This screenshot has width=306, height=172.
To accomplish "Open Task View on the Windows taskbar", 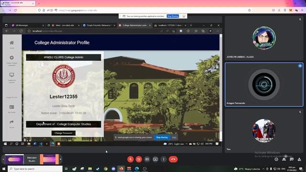I will pos(66,169).
